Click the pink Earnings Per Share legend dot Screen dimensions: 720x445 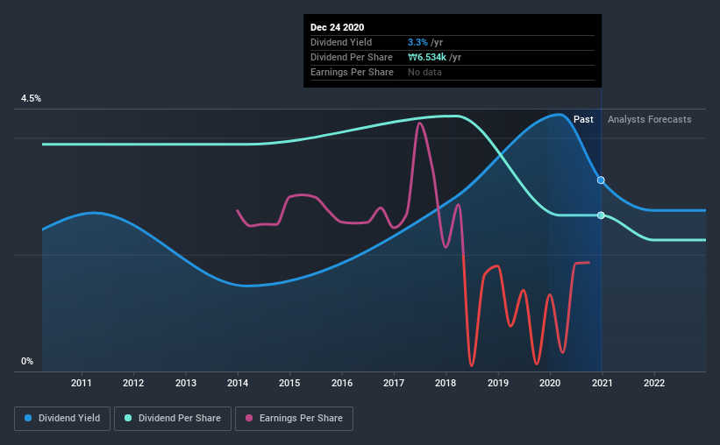tap(249, 418)
